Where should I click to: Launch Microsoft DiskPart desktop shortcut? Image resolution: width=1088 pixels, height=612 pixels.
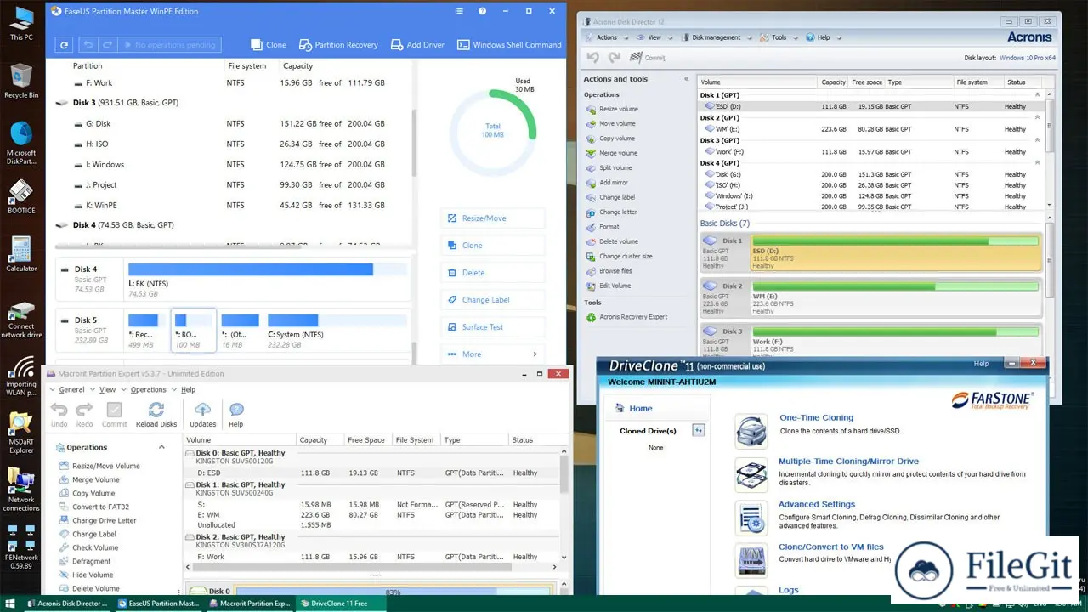click(21, 143)
